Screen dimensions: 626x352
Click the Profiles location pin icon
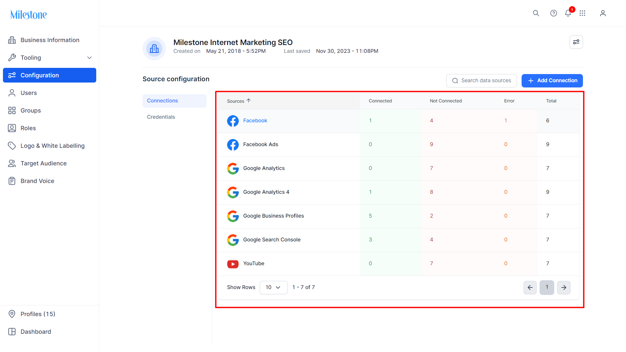pyautogui.click(x=12, y=314)
